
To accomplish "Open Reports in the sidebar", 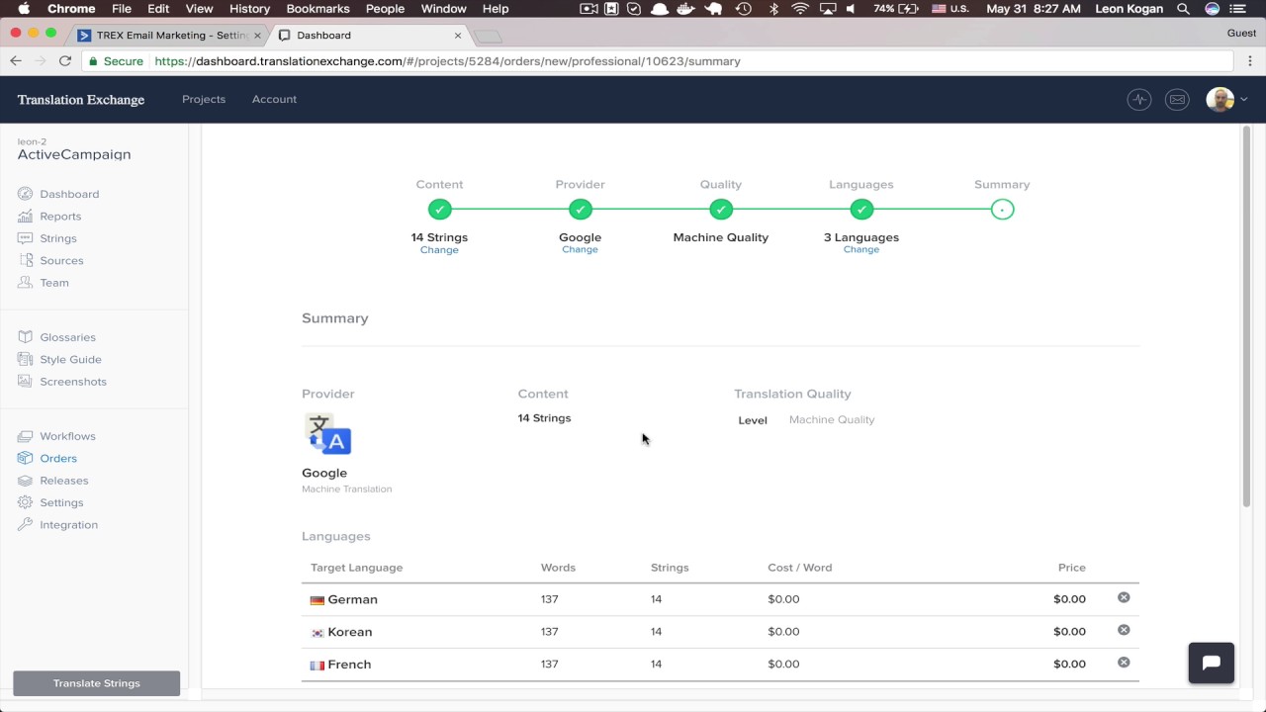I will coord(60,217).
